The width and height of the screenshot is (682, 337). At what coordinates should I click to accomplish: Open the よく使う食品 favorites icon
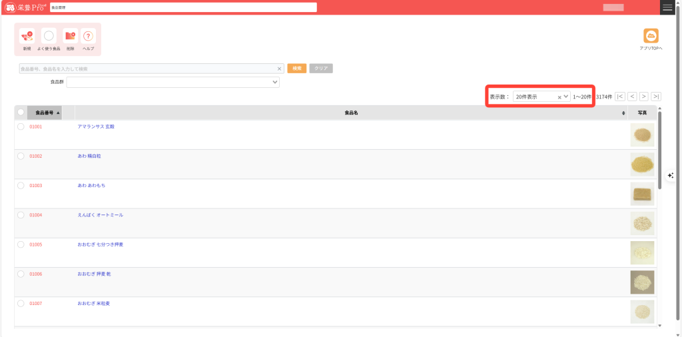click(49, 36)
